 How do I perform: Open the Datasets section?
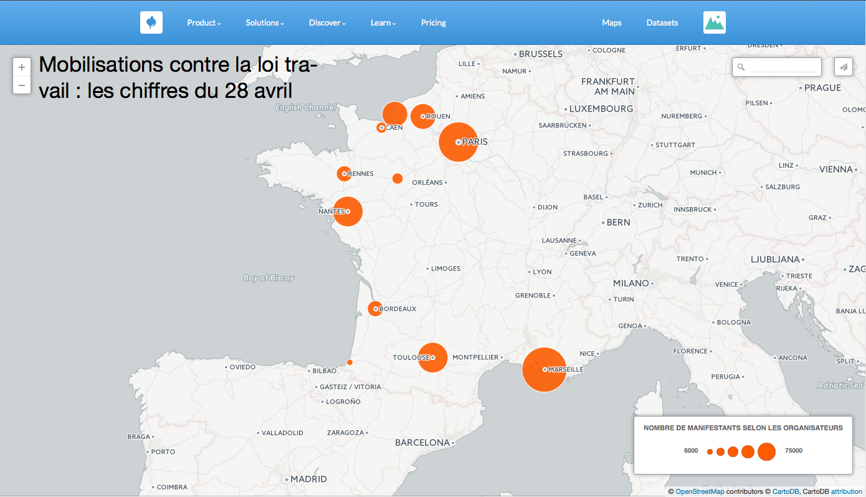pyautogui.click(x=662, y=22)
